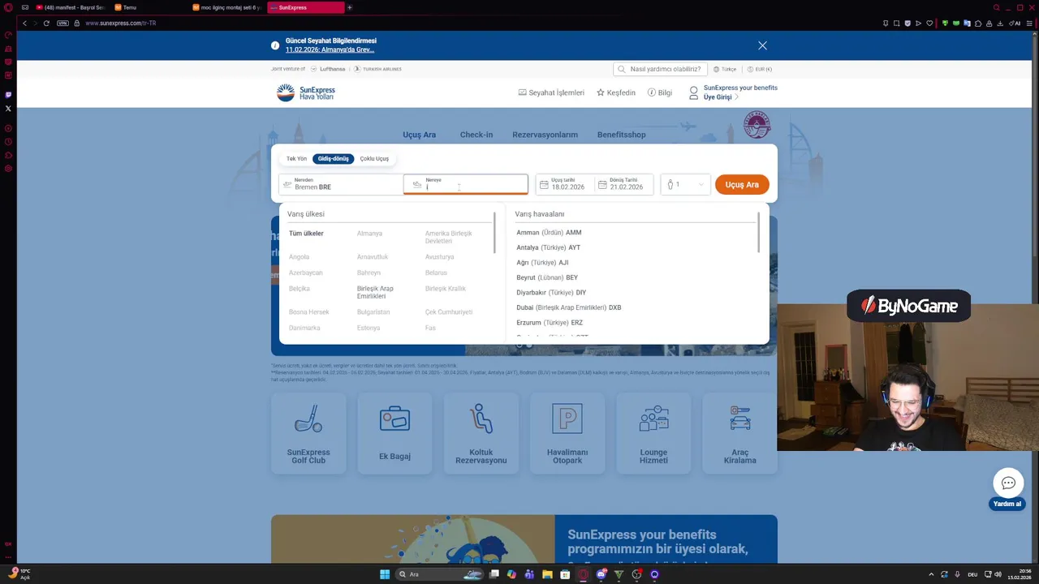Click the SunExpress your benefits promo banner
The width and height of the screenshot is (1039, 584).
[x=524, y=539]
